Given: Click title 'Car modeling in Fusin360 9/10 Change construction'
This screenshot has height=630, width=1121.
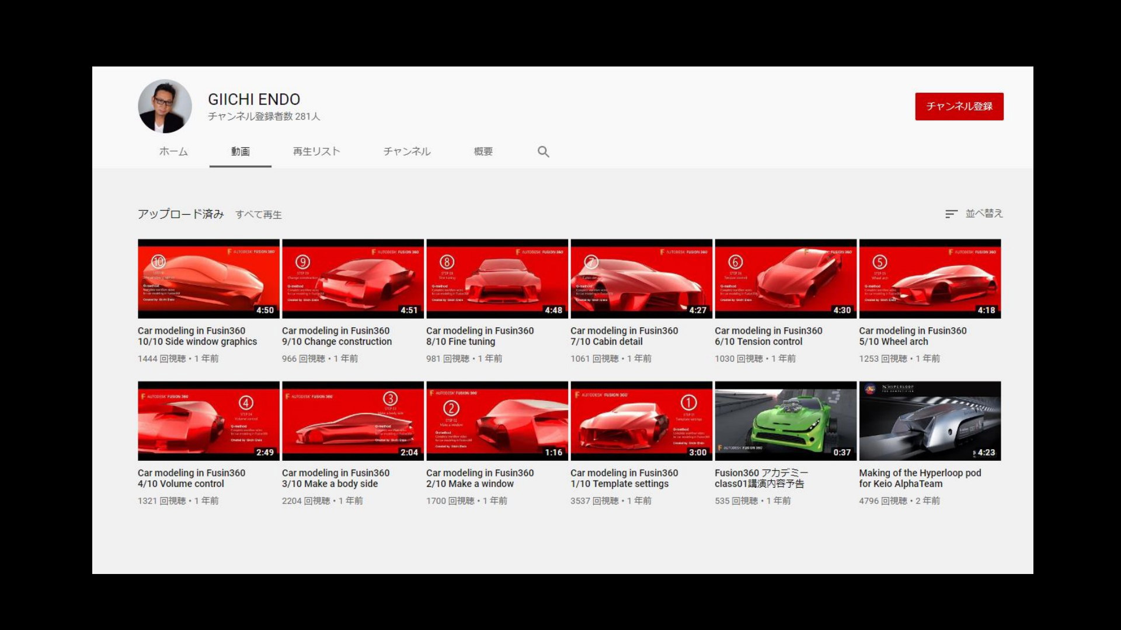Looking at the screenshot, I should coord(337,336).
